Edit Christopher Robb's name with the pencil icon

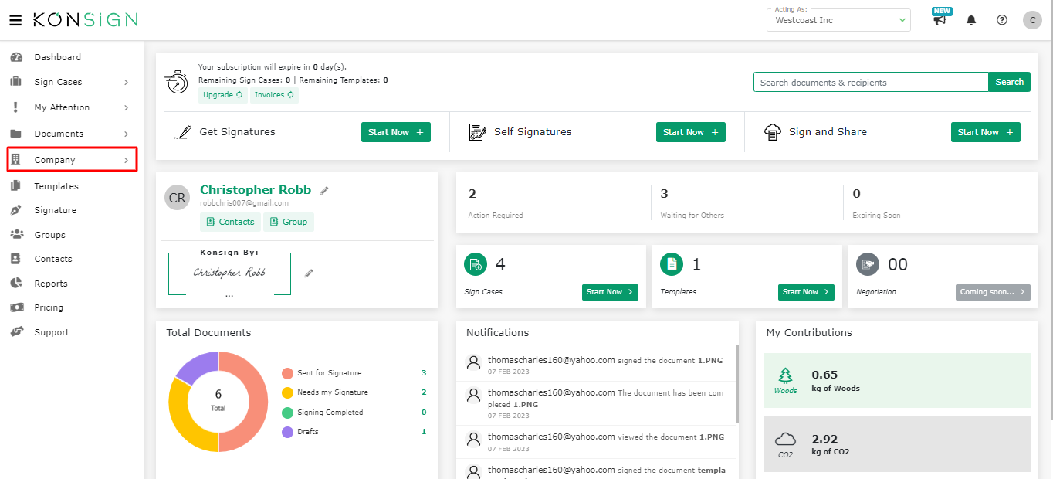(323, 189)
